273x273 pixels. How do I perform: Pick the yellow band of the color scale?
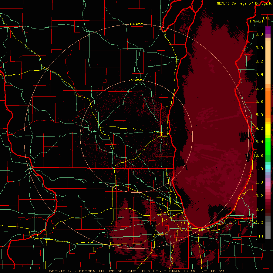point(268,130)
